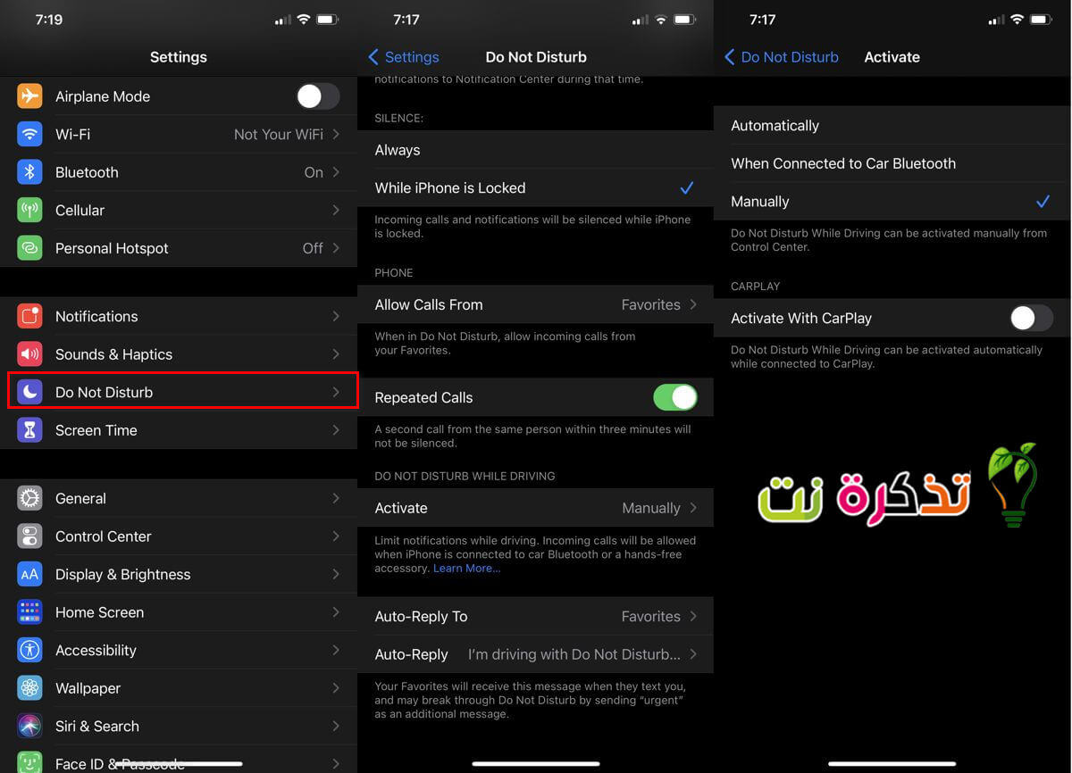
Task: Tap the Do Not Disturb page title
Action: click(x=536, y=57)
